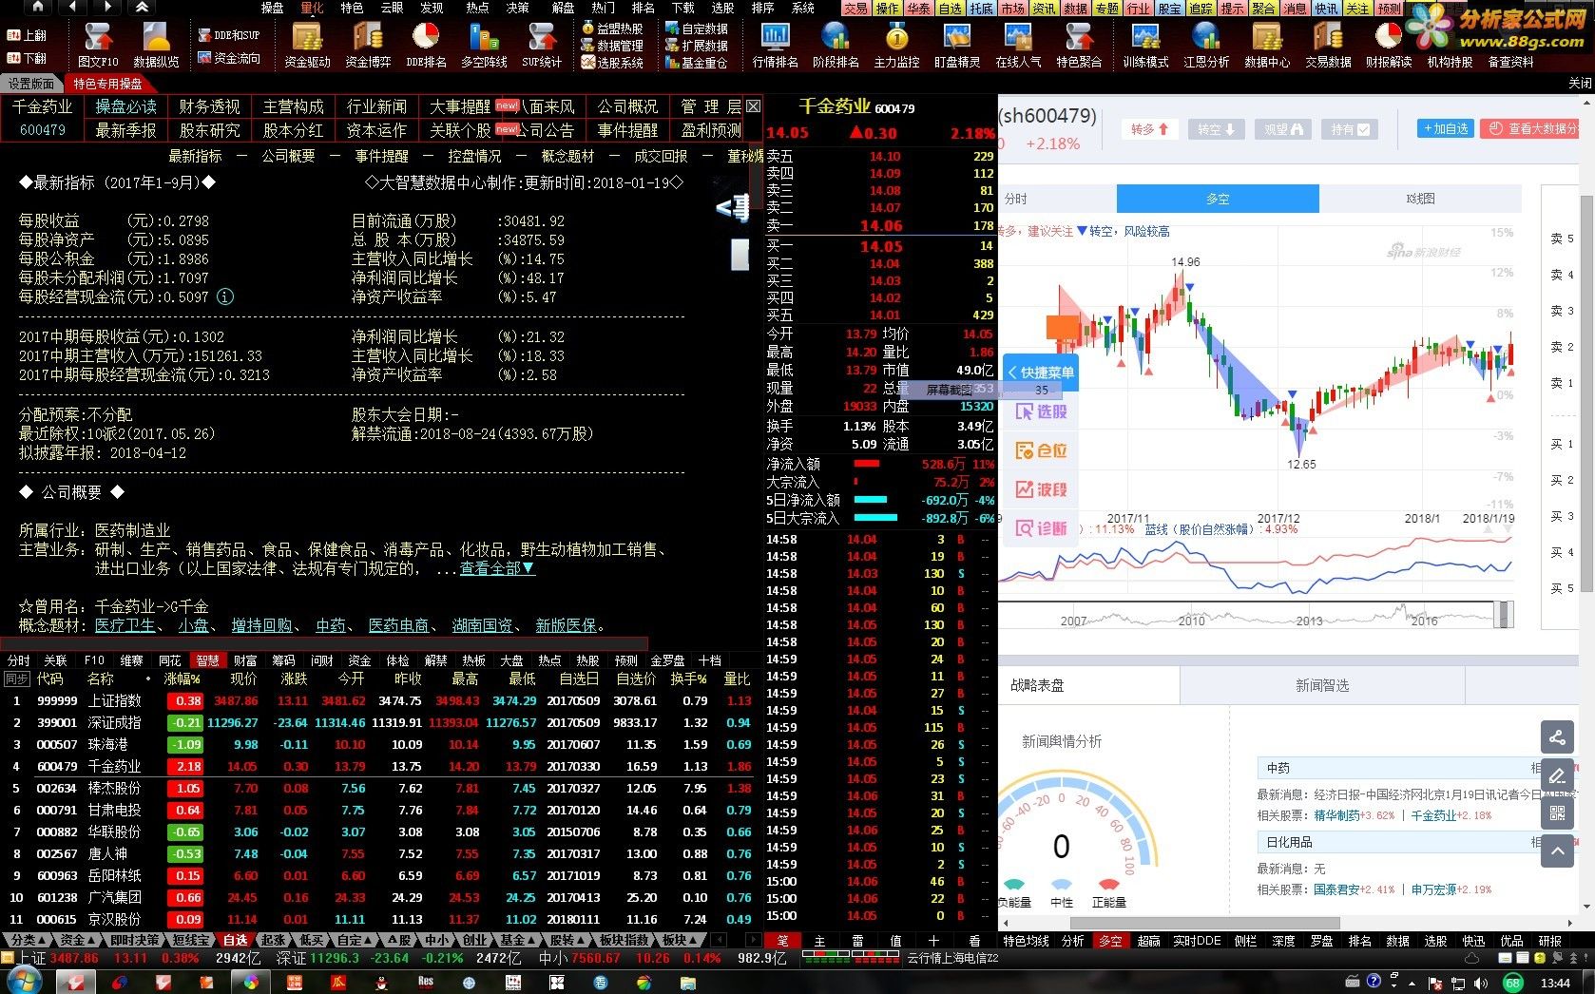Click the timeline range handle below the chart
Screen dimensions: 1595x994
(1503, 615)
